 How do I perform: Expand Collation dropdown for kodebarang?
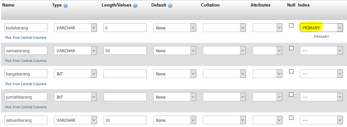click(224, 28)
